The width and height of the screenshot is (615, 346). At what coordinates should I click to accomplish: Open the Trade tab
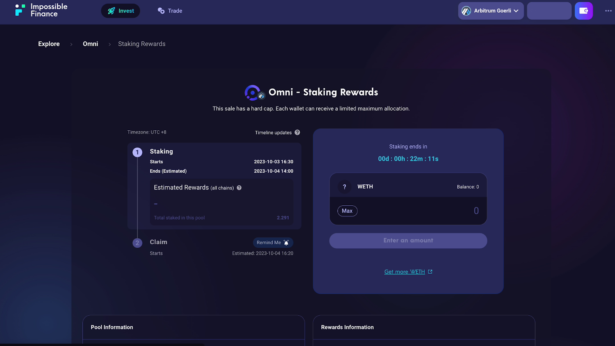coord(170,11)
